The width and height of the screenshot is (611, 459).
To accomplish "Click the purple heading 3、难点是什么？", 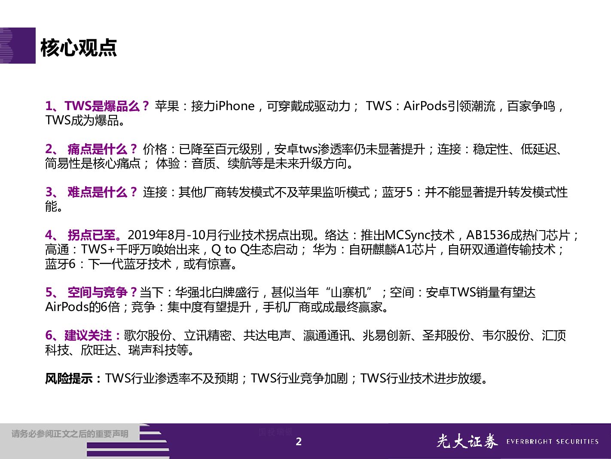I will pos(91,192).
